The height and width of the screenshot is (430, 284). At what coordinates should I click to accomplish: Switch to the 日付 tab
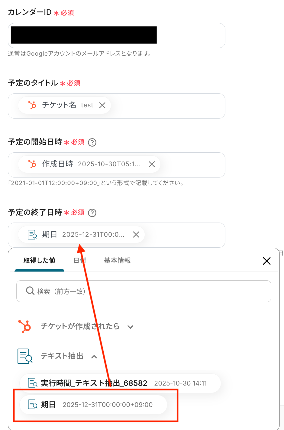point(80,260)
